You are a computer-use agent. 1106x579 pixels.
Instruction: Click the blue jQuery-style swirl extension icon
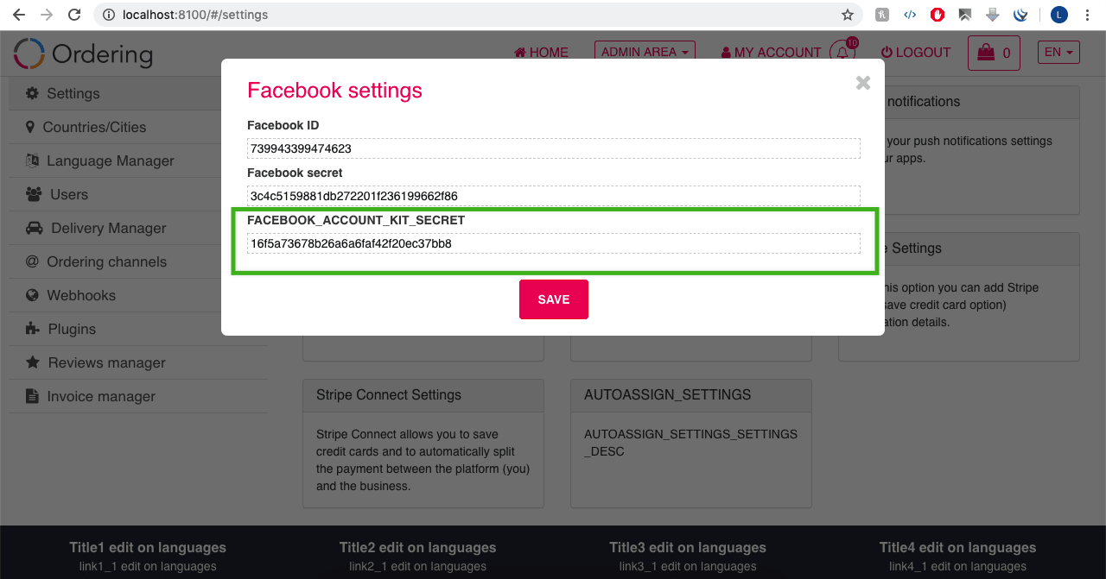click(x=1020, y=15)
